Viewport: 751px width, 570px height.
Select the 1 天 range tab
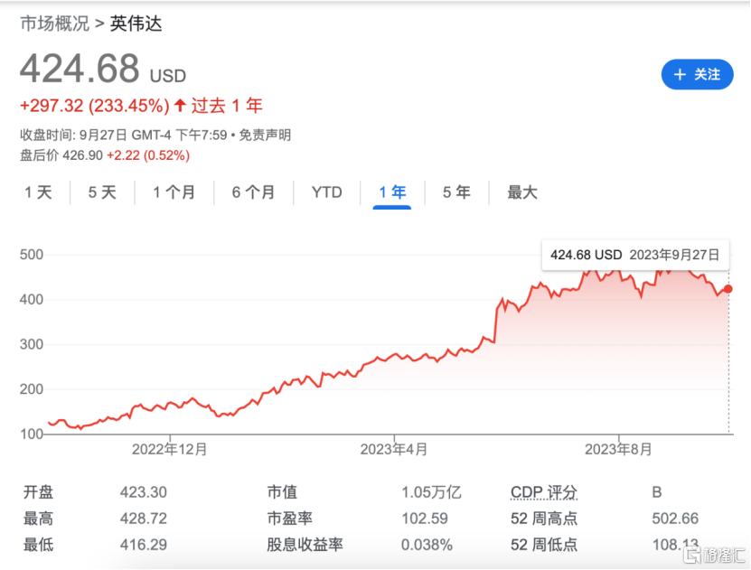(x=38, y=192)
